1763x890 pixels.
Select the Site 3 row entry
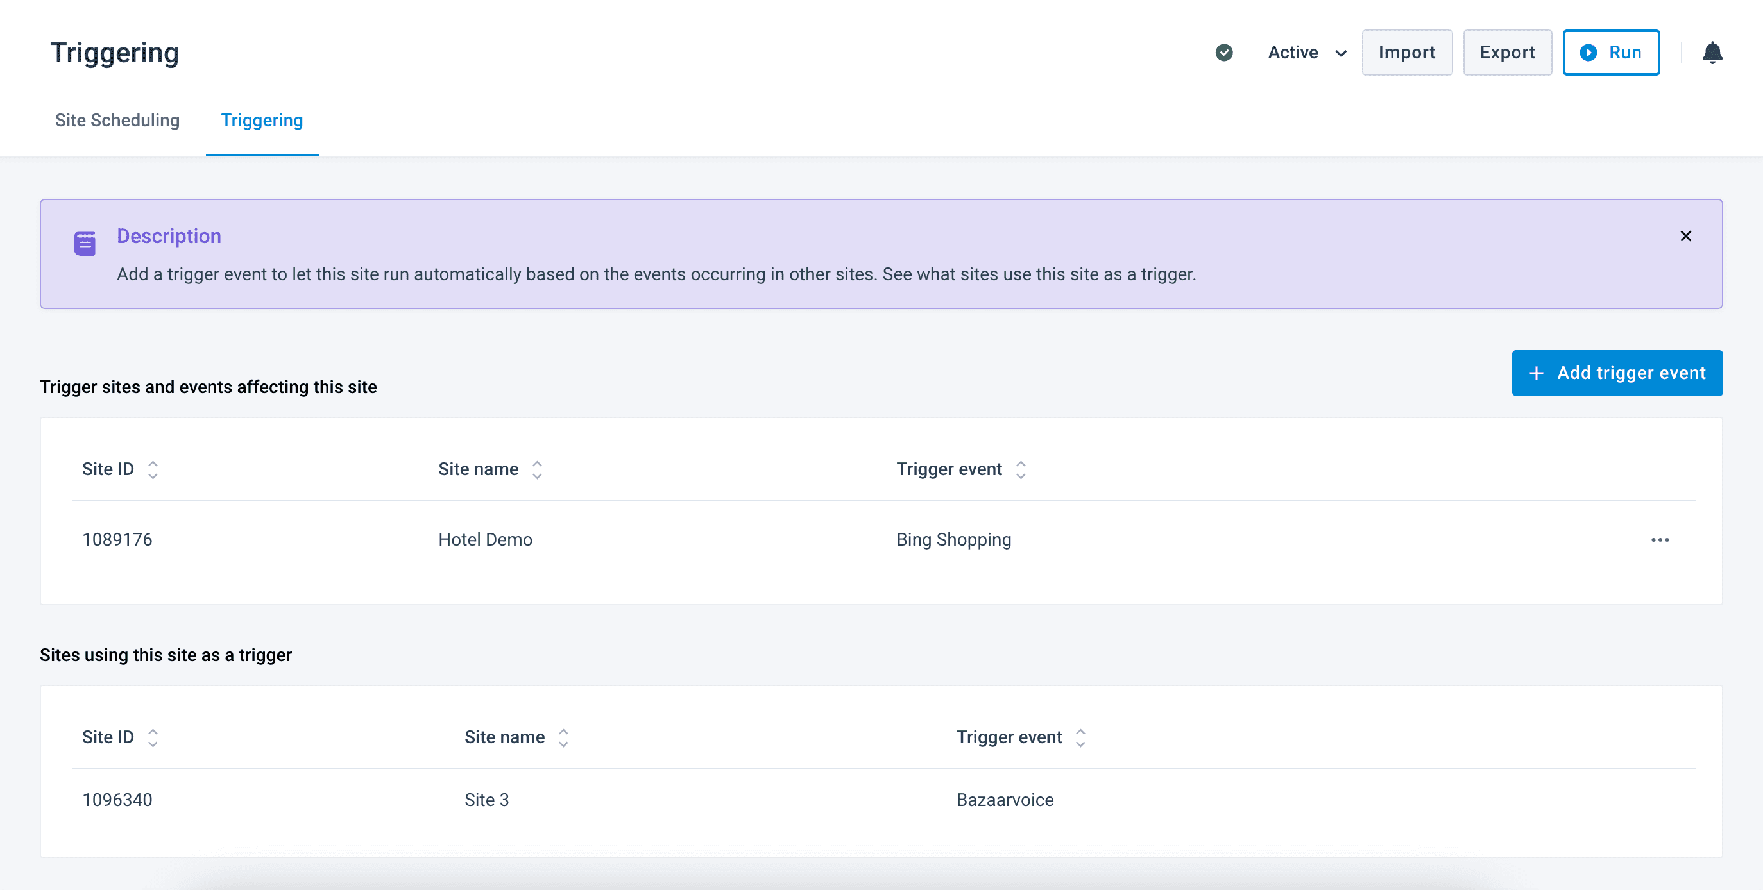point(486,800)
